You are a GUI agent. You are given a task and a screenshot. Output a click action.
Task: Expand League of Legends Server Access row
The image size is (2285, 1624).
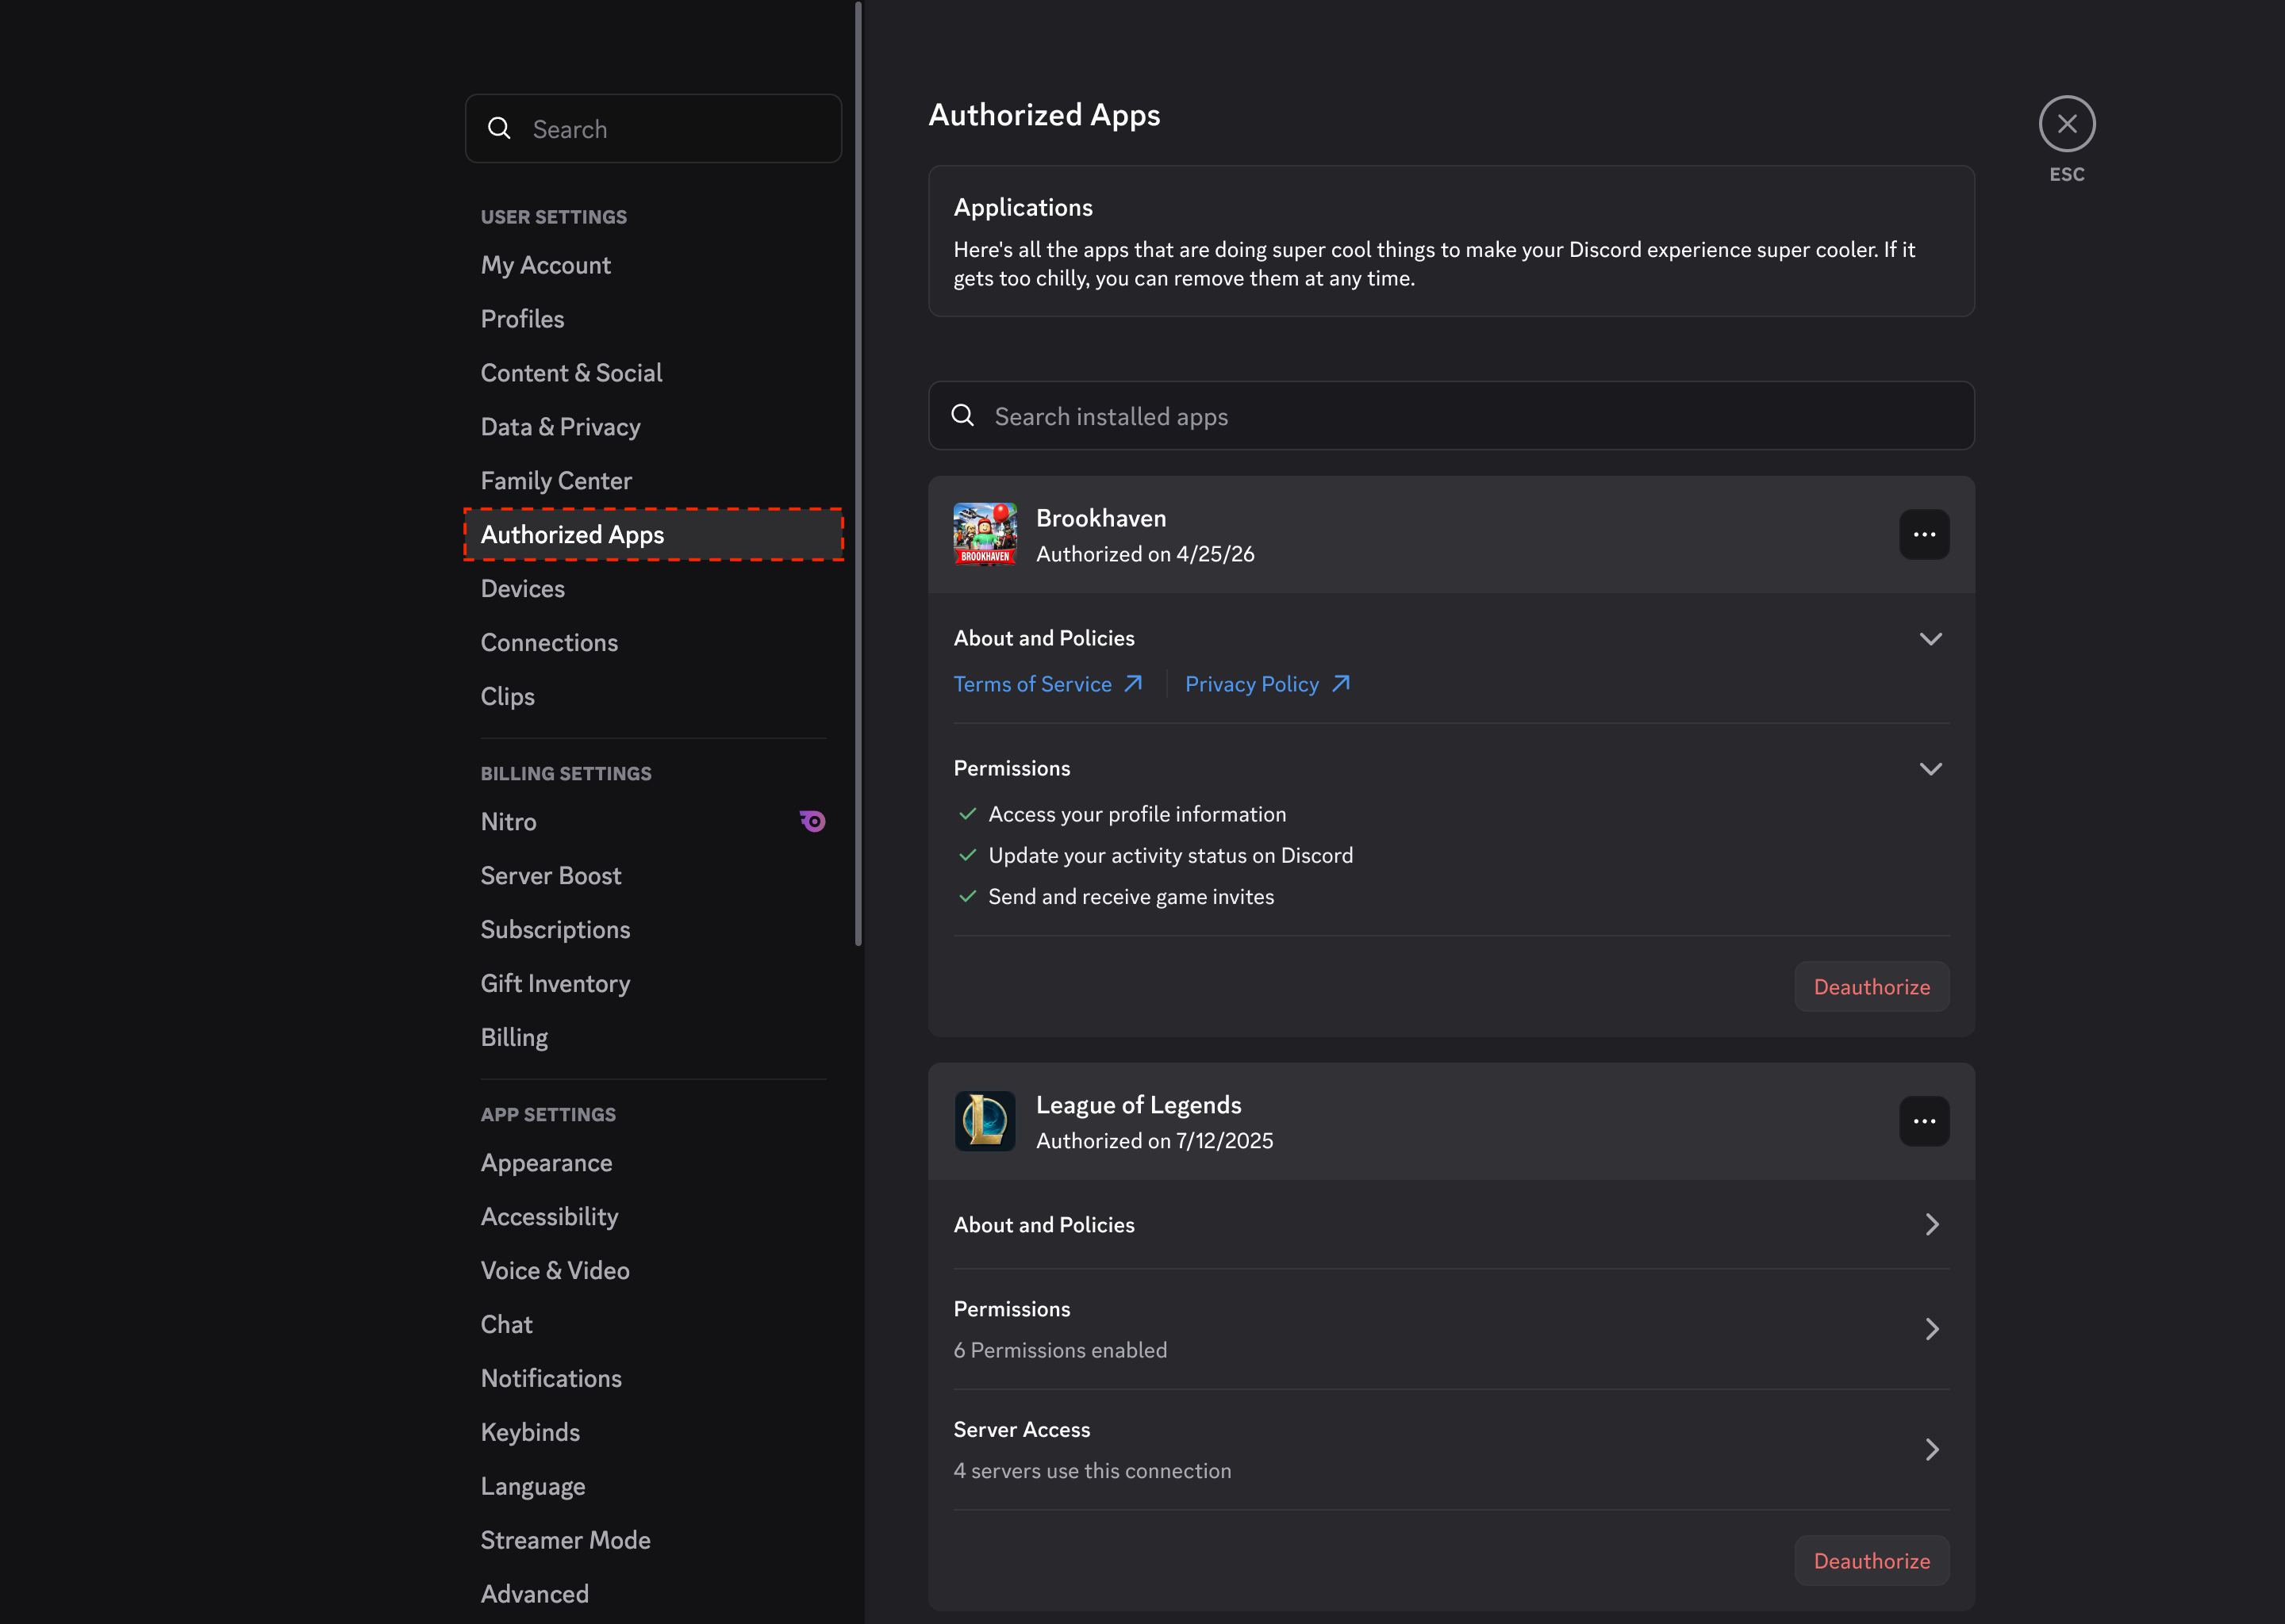(1452, 1450)
